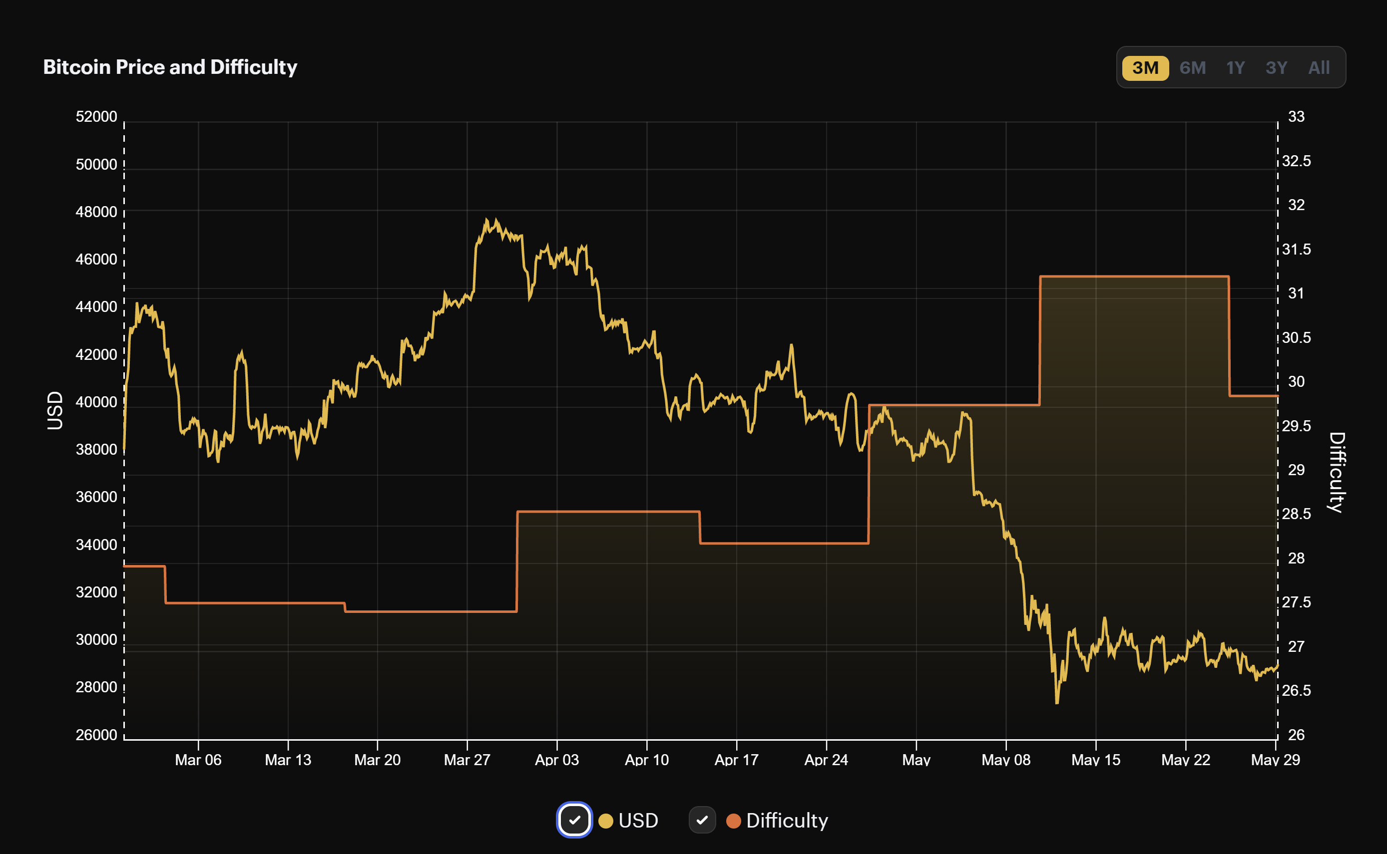Click the vertical USD axis title
Viewport: 1387px width, 854px height.
pos(55,411)
